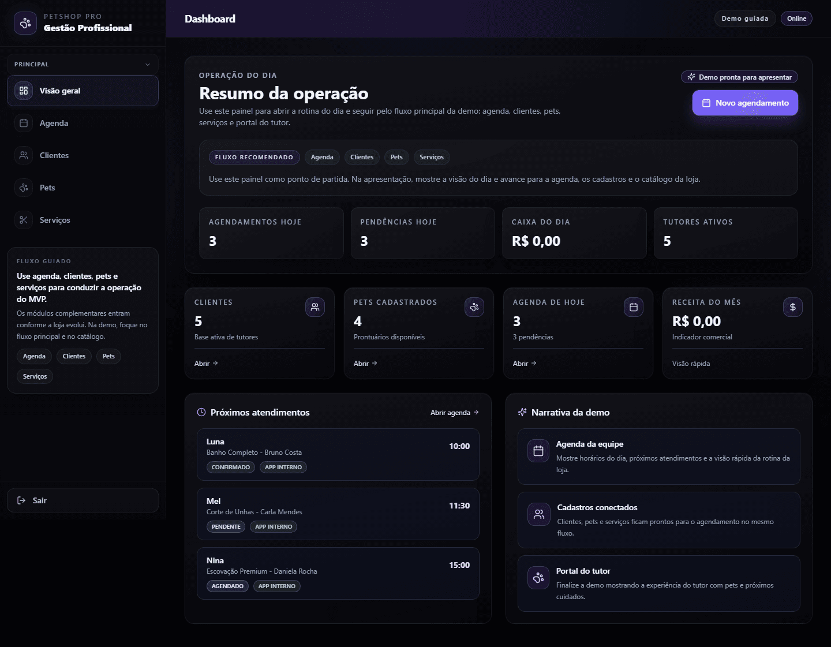Click the calendar icon on Agenda de hoje card

click(x=634, y=307)
